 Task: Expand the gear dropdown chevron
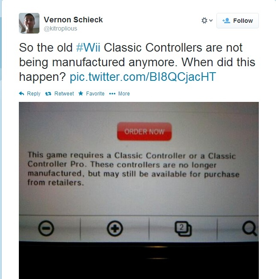(211, 21)
